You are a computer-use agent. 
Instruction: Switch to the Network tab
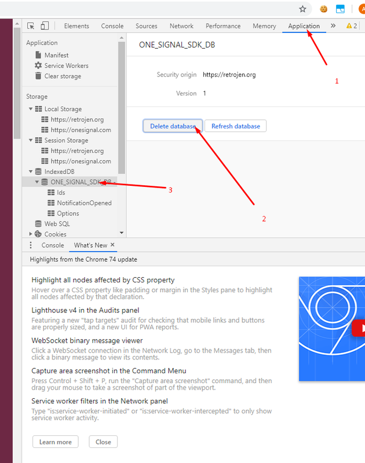181,26
